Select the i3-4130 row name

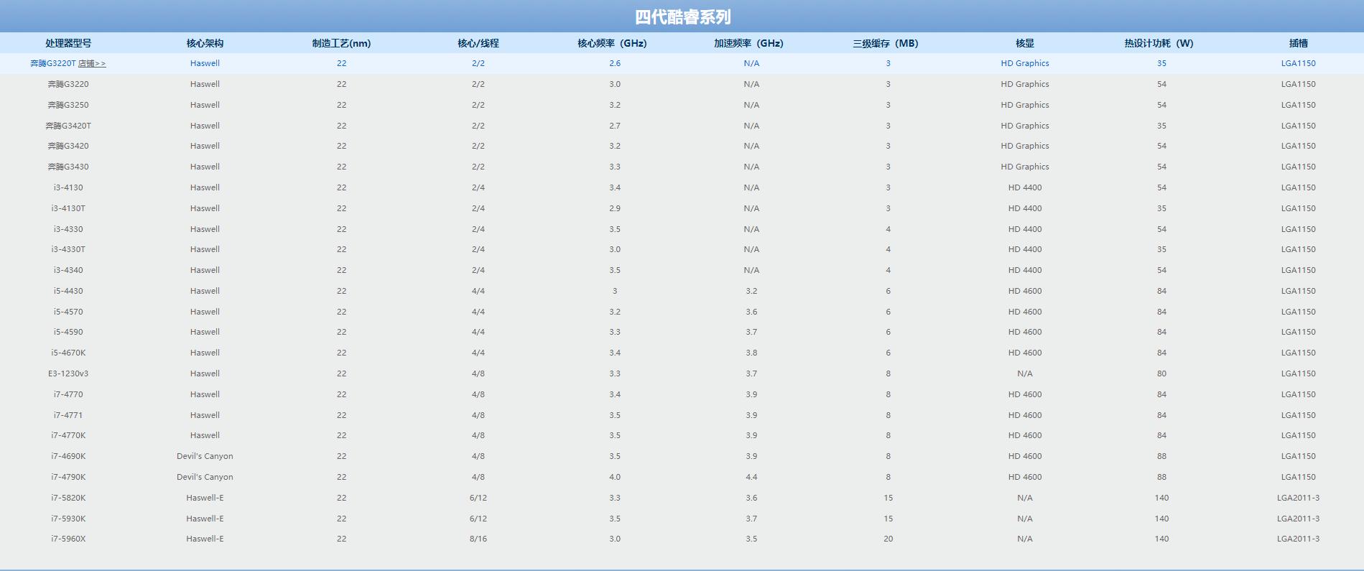pos(68,187)
